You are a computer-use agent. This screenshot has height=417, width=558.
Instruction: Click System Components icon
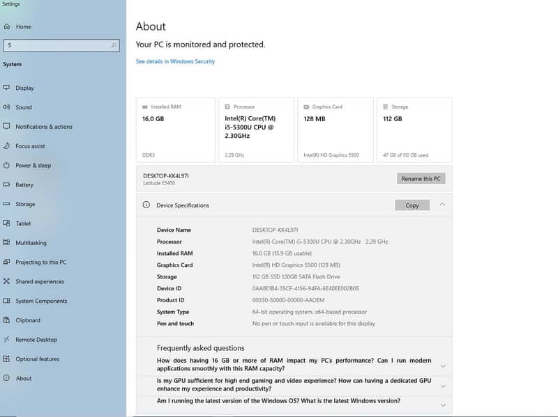pos(6,301)
